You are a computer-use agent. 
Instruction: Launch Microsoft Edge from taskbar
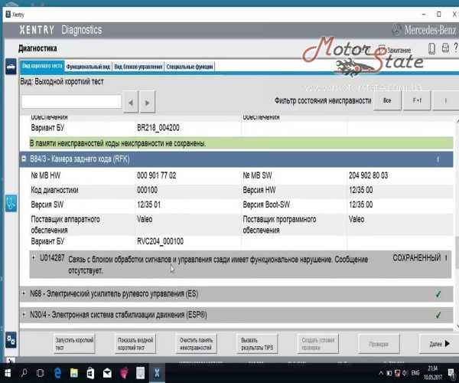(x=57, y=373)
